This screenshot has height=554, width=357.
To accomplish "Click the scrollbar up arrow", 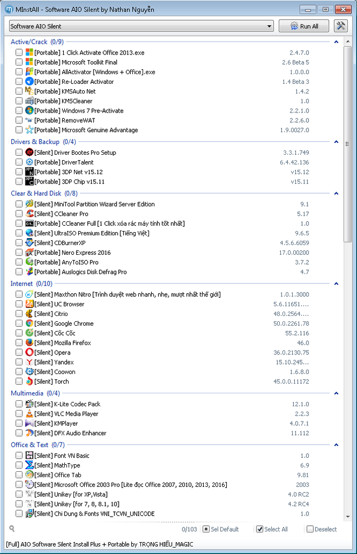I will tap(348, 42).
